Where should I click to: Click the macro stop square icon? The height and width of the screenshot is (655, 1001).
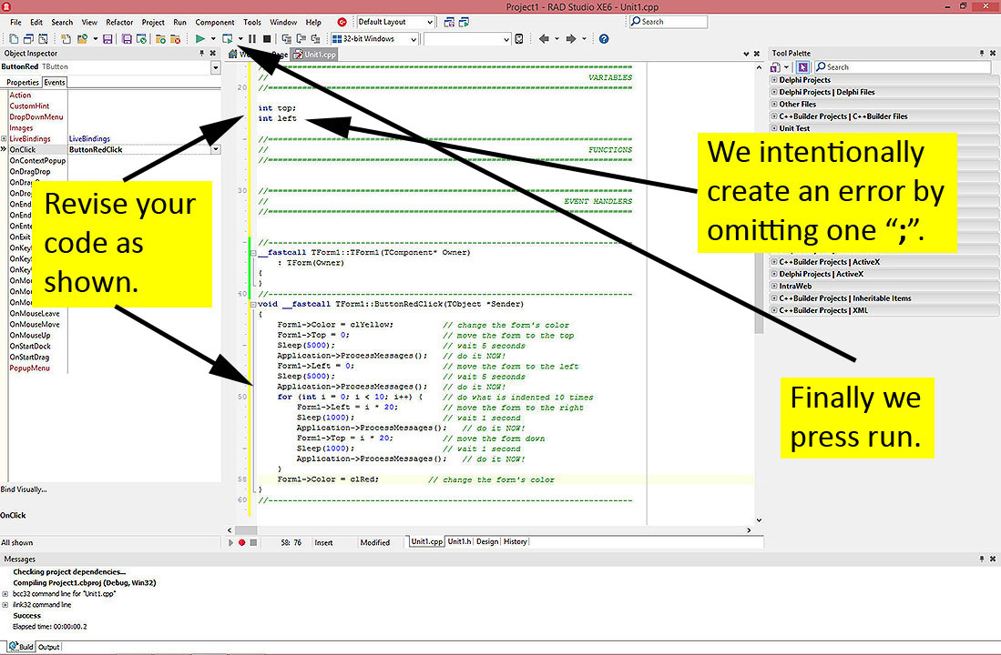click(253, 543)
